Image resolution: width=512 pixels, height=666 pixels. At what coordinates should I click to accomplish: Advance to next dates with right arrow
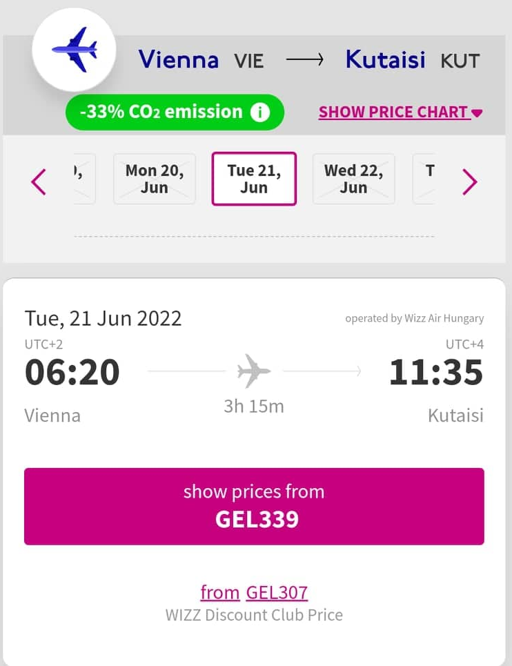[470, 182]
